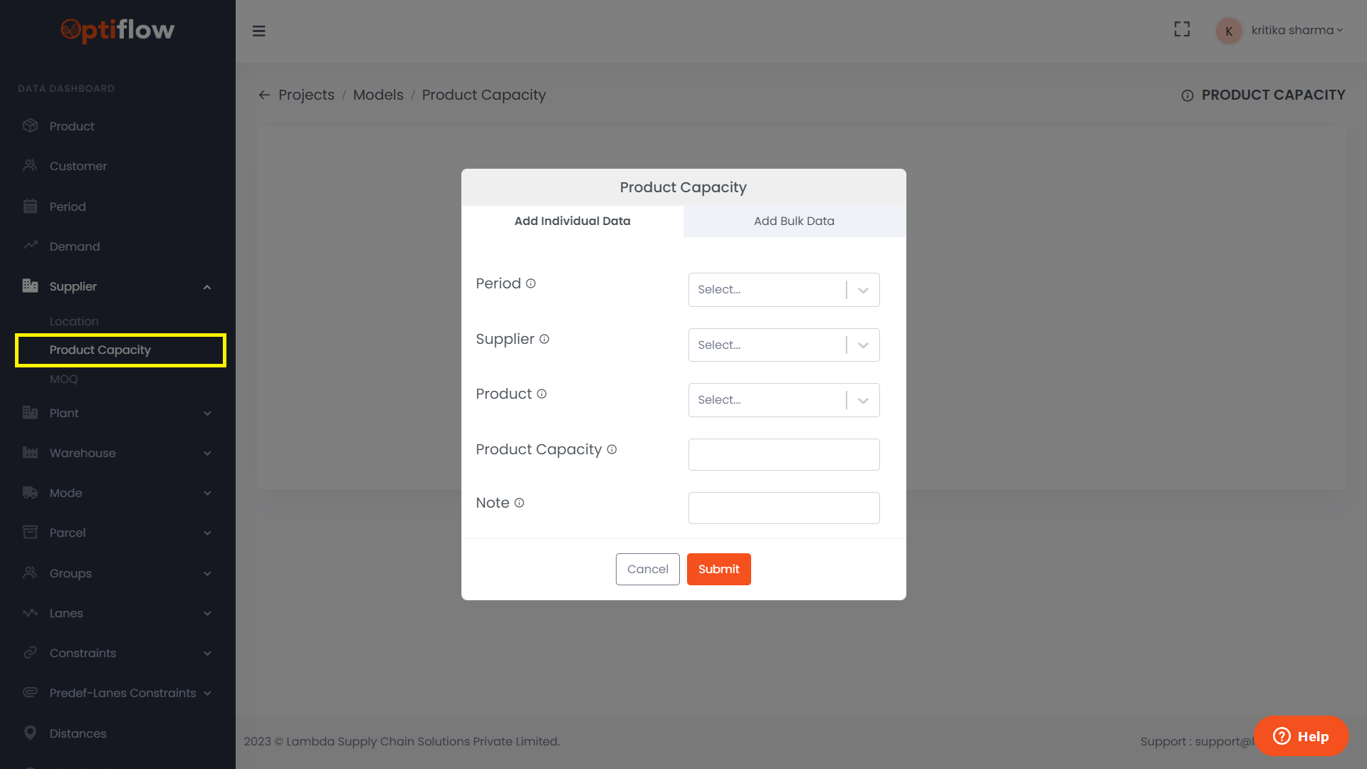1367x769 pixels.
Task: Click the Supplier field info icon
Action: point(544,339)
